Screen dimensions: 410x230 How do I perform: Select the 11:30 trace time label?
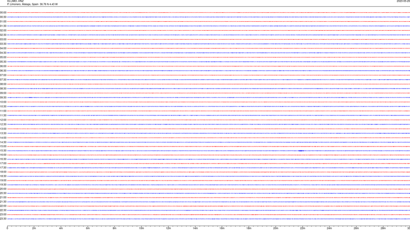(x=3, y=115)
